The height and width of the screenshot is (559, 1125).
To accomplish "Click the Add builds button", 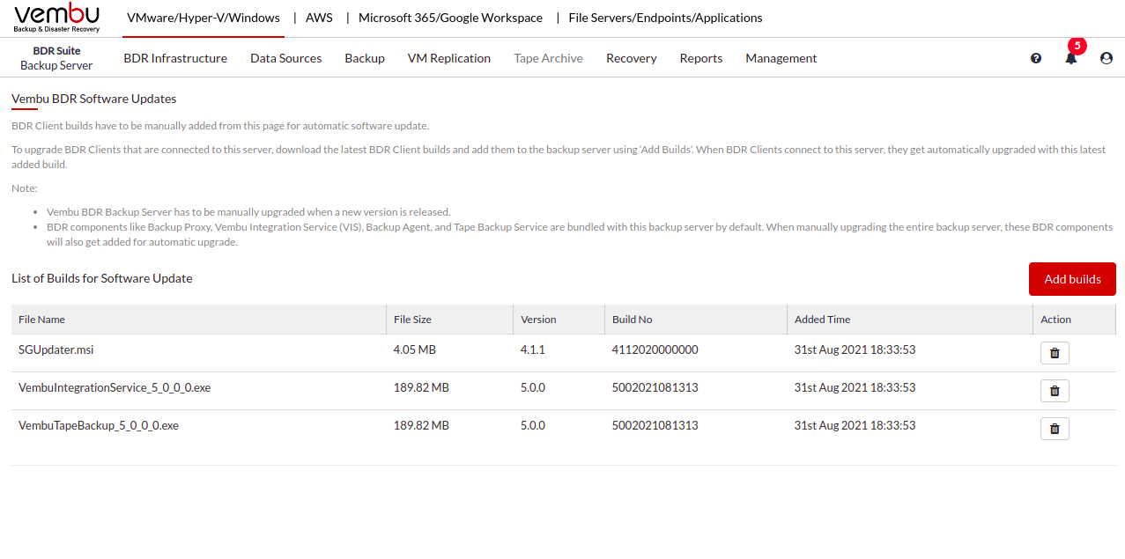I will coord(1072,279).
